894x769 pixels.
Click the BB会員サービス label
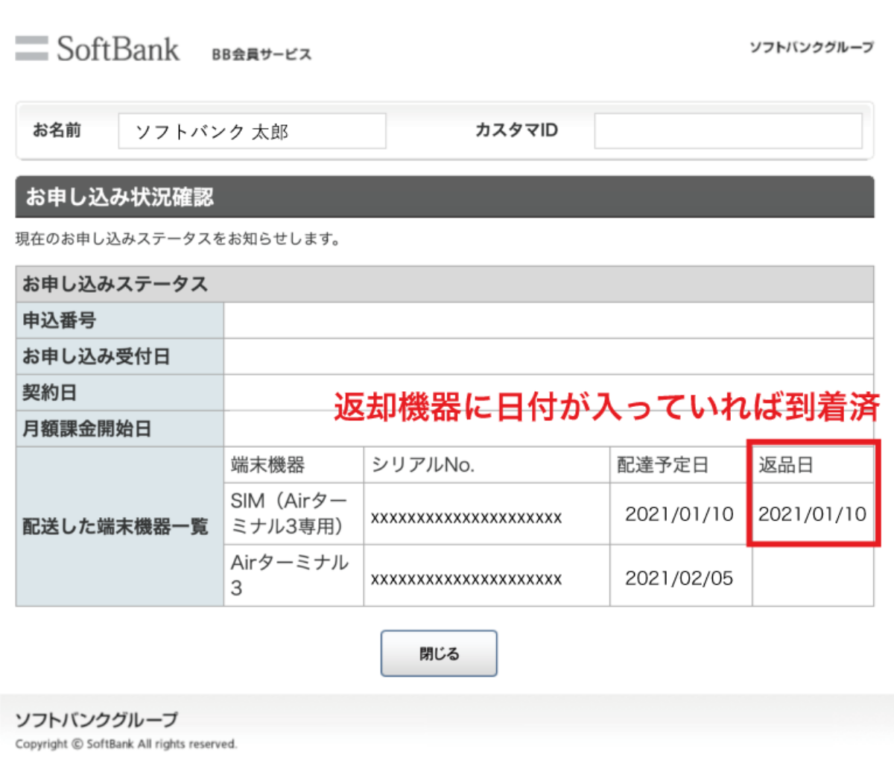(x=262, y=53)
